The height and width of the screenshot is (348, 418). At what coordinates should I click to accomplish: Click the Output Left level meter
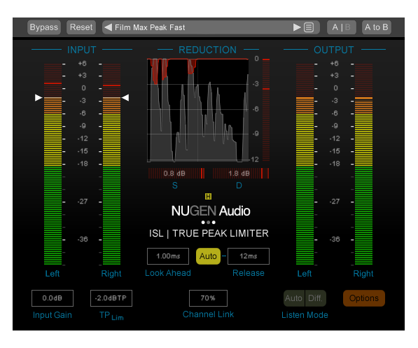(305, 164)
